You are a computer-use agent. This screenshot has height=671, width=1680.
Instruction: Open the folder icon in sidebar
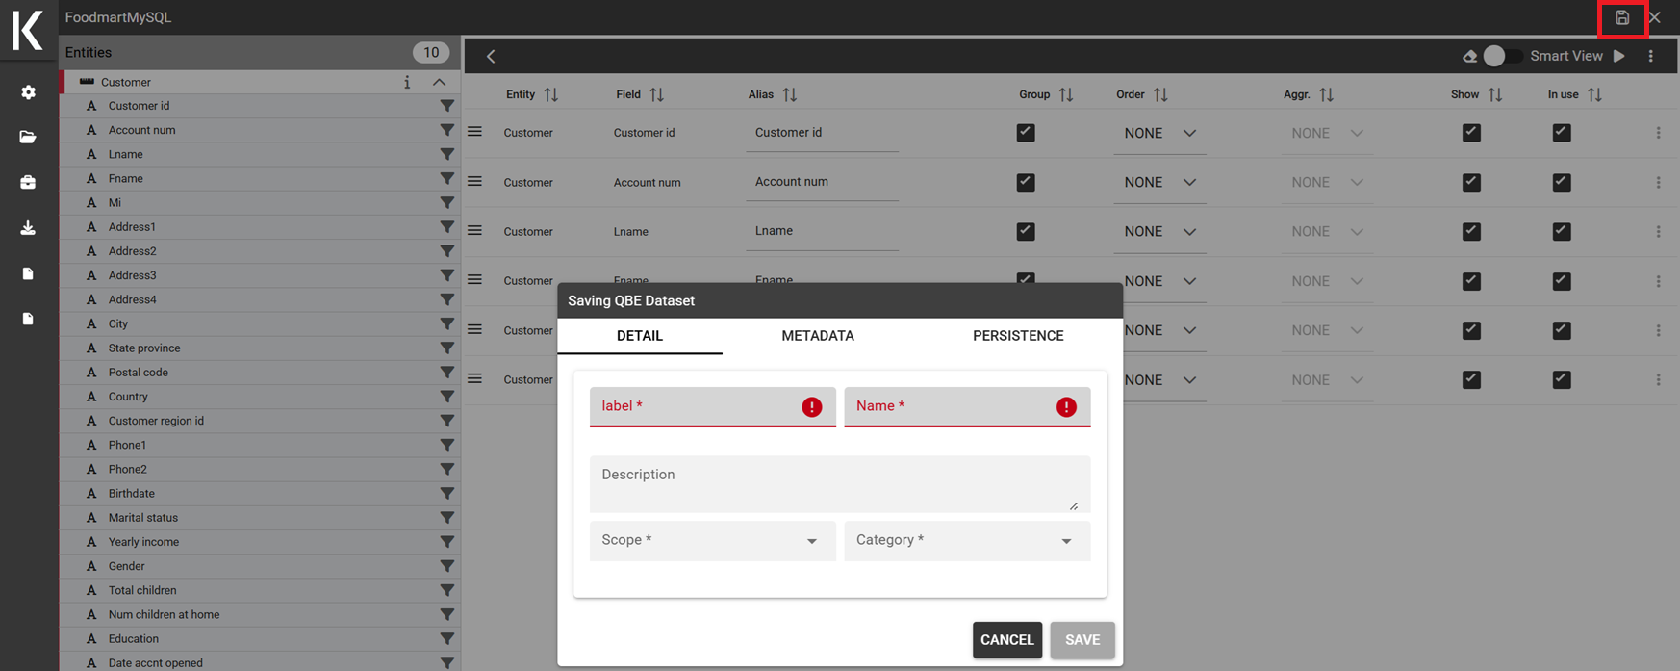coord(28,137)
